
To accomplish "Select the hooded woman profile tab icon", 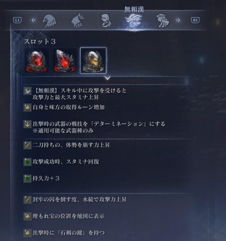I will pos(106,20).
